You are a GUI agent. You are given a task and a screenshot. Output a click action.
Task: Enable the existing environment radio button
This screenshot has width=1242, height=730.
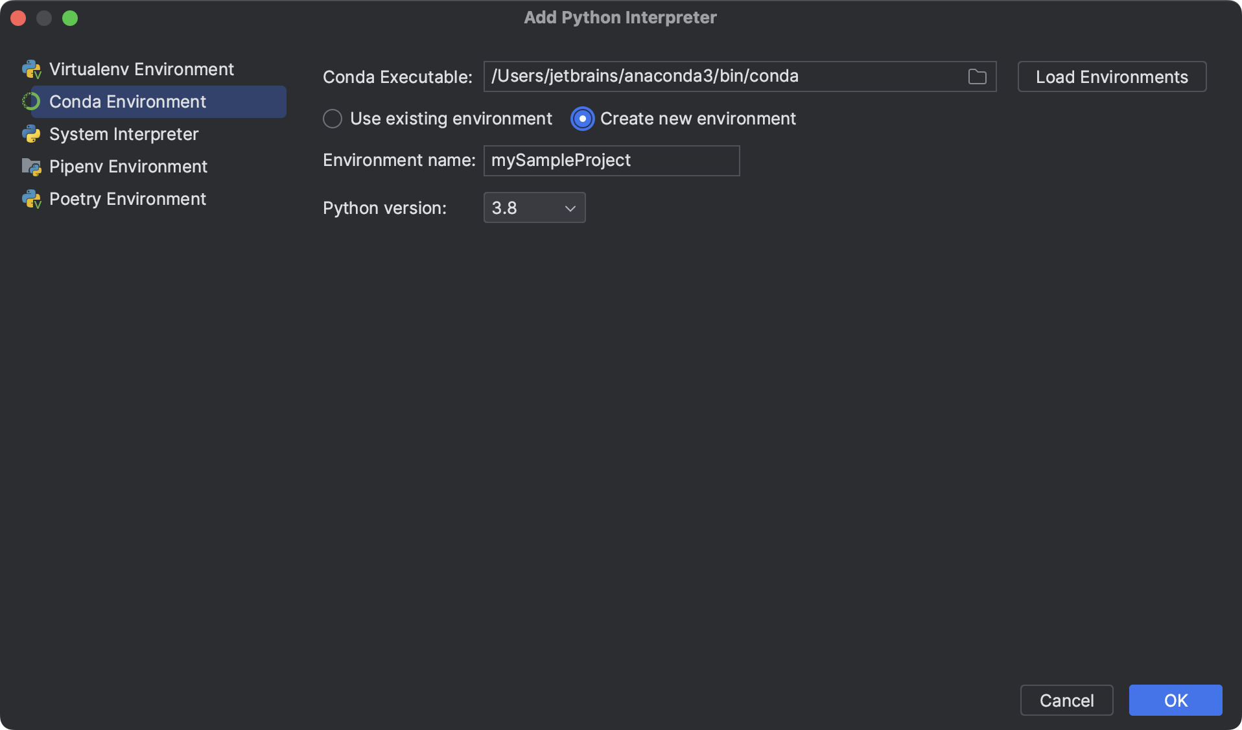coord(332,119)
